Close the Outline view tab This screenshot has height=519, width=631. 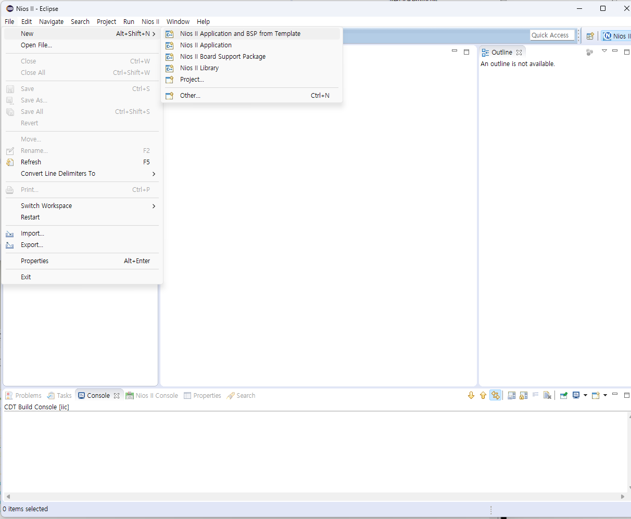519,53
